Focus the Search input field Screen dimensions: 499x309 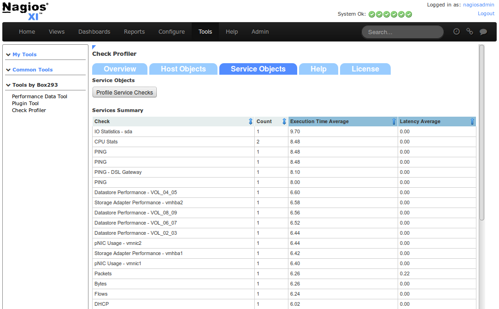point(403,32)
